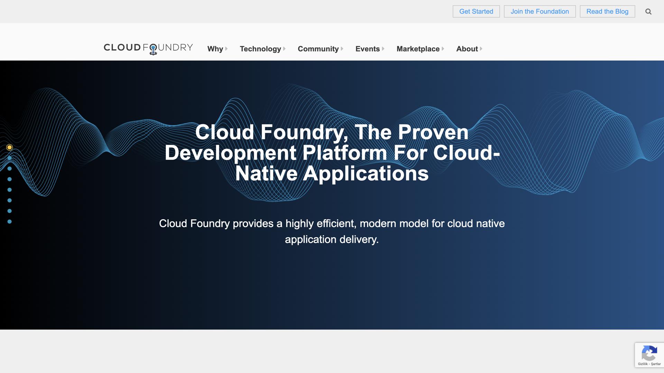Image resolution: width=664 pixels, height=373 pixels.
Task: Select the fourth carousel dot
Action: point(10,179)
